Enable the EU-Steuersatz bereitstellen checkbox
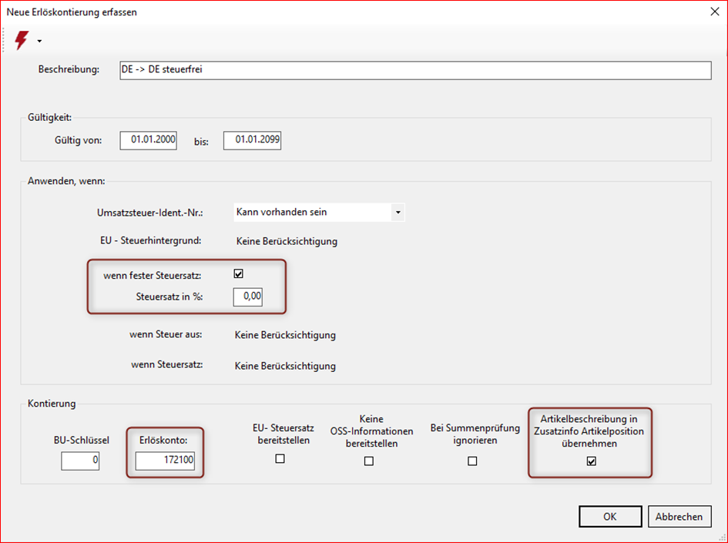The width and height of the screenshot is (728, 543). click(x=280, y=459)
